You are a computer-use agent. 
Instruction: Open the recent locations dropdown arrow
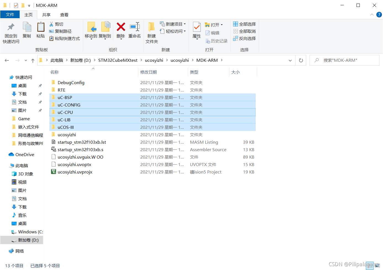tap(26, 60)
